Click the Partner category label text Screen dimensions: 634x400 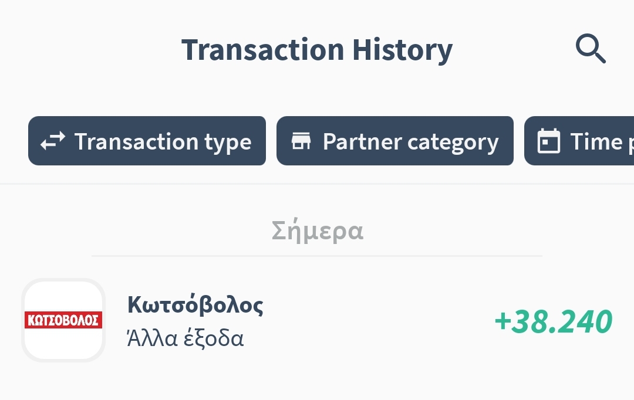(x=411, y=142)
